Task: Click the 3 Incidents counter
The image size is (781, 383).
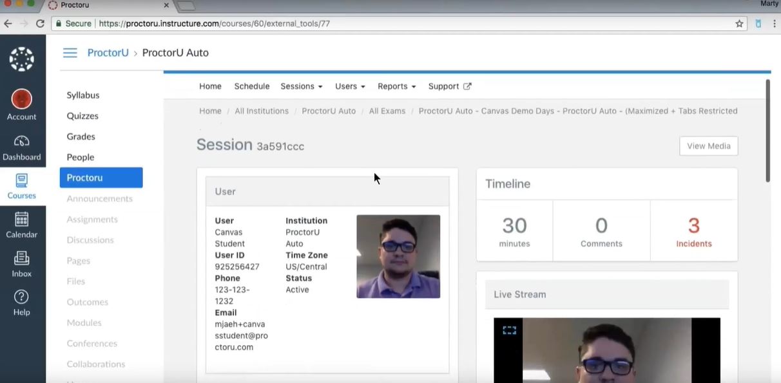Action: tap(694, 232)
